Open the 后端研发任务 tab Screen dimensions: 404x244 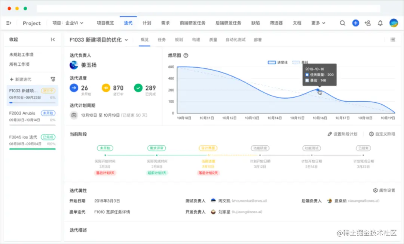pos(228,23)
